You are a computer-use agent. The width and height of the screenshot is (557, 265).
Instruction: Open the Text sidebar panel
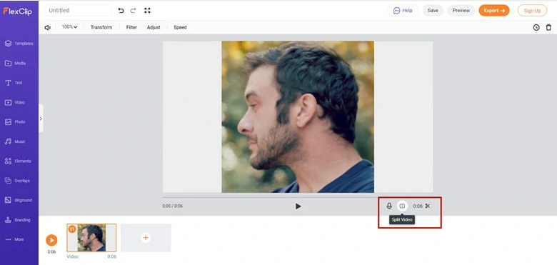[14, 83]
